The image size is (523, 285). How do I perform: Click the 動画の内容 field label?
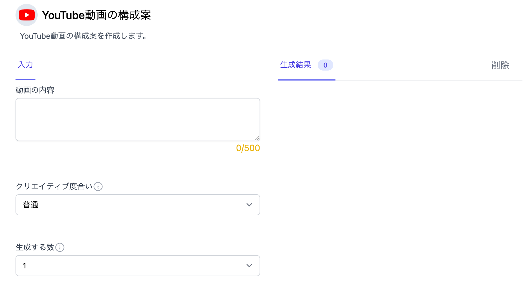coord(35,90)
